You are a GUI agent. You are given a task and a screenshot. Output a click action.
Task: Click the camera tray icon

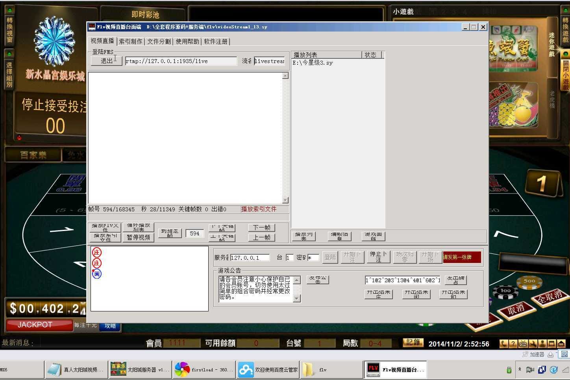[x=530, y=370]
